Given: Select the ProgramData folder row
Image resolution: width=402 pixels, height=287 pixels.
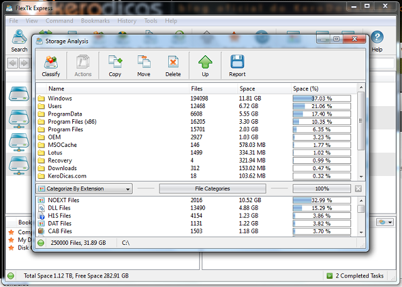Looking at the screenshot, I should [196, 114].
